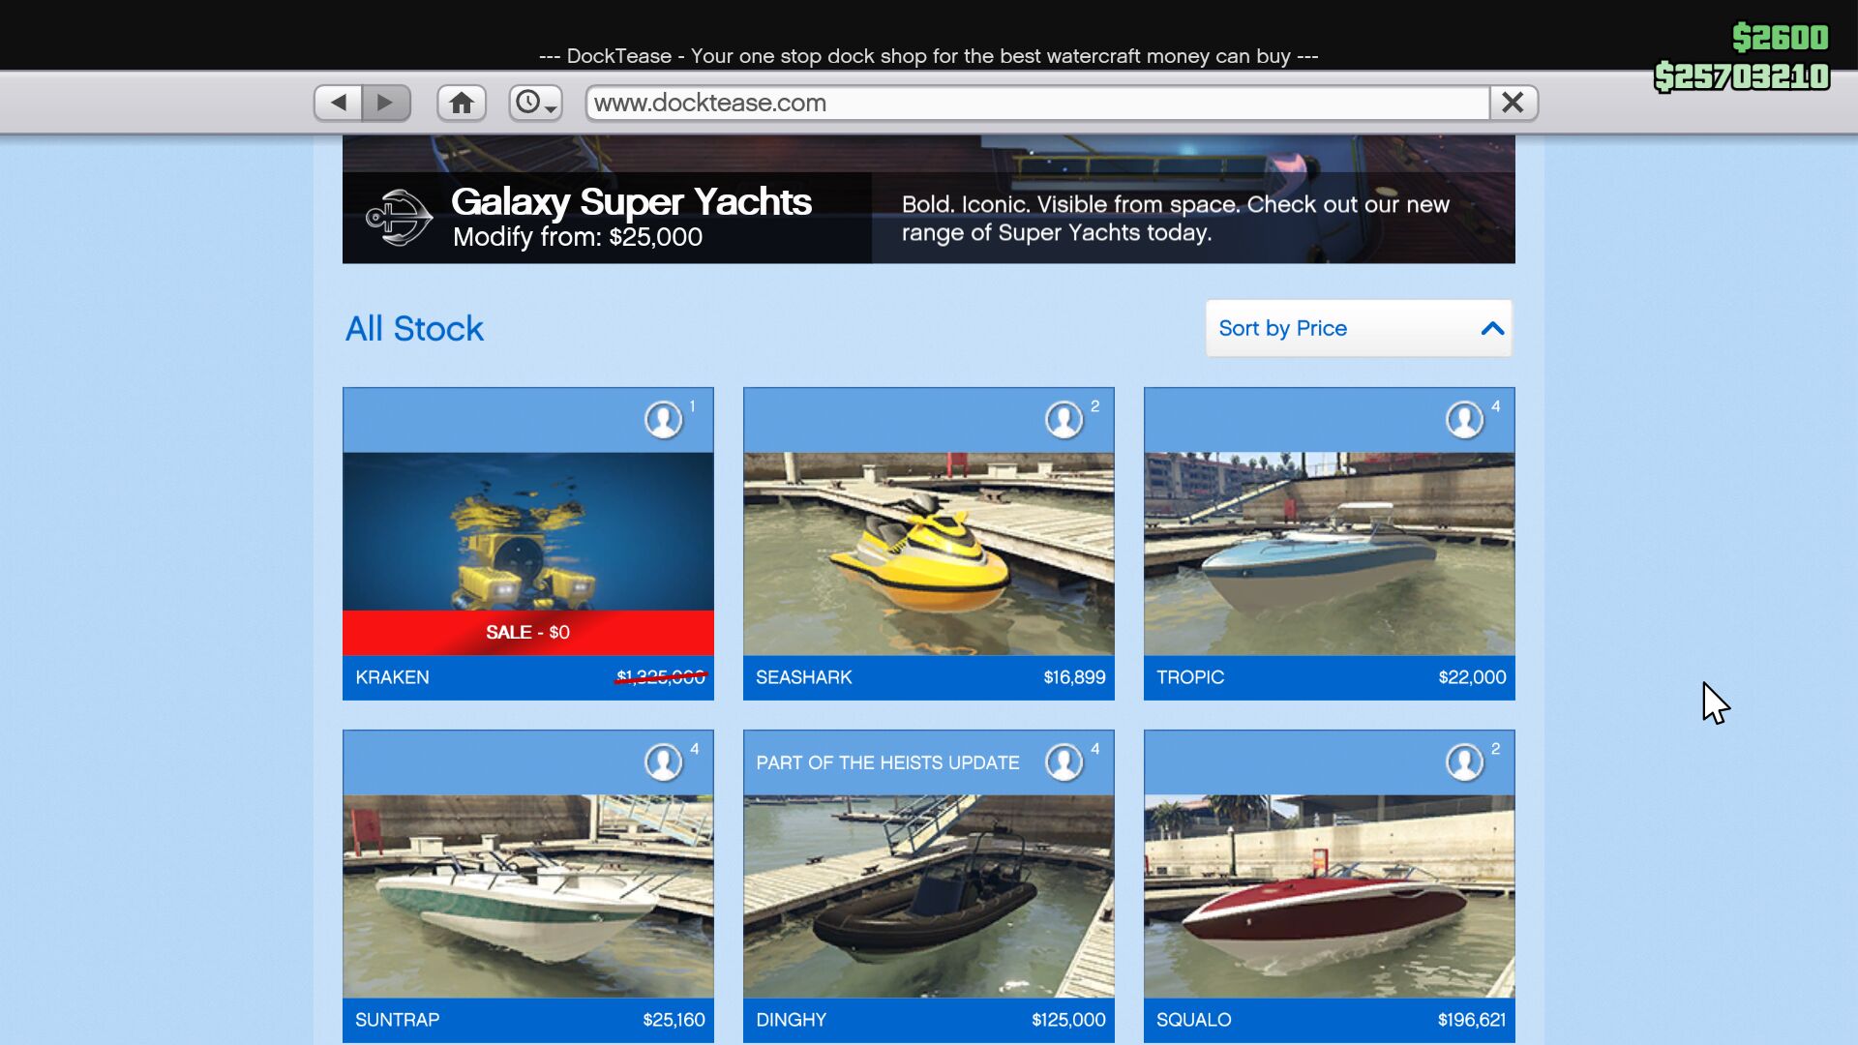Click the Galaxy Super Yachts anchor logo
Image resolution: width=1858 pixels, height=1045 pixels.
coord(398,217)
